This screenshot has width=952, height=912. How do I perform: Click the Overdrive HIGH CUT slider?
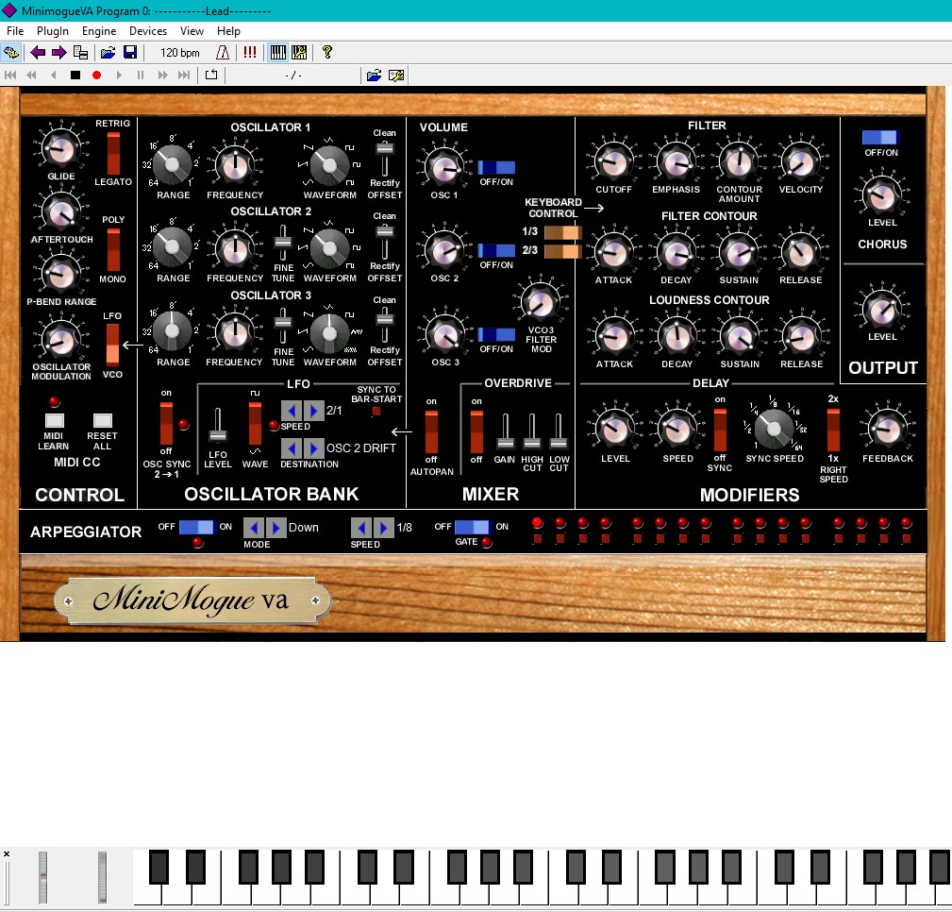532,432
